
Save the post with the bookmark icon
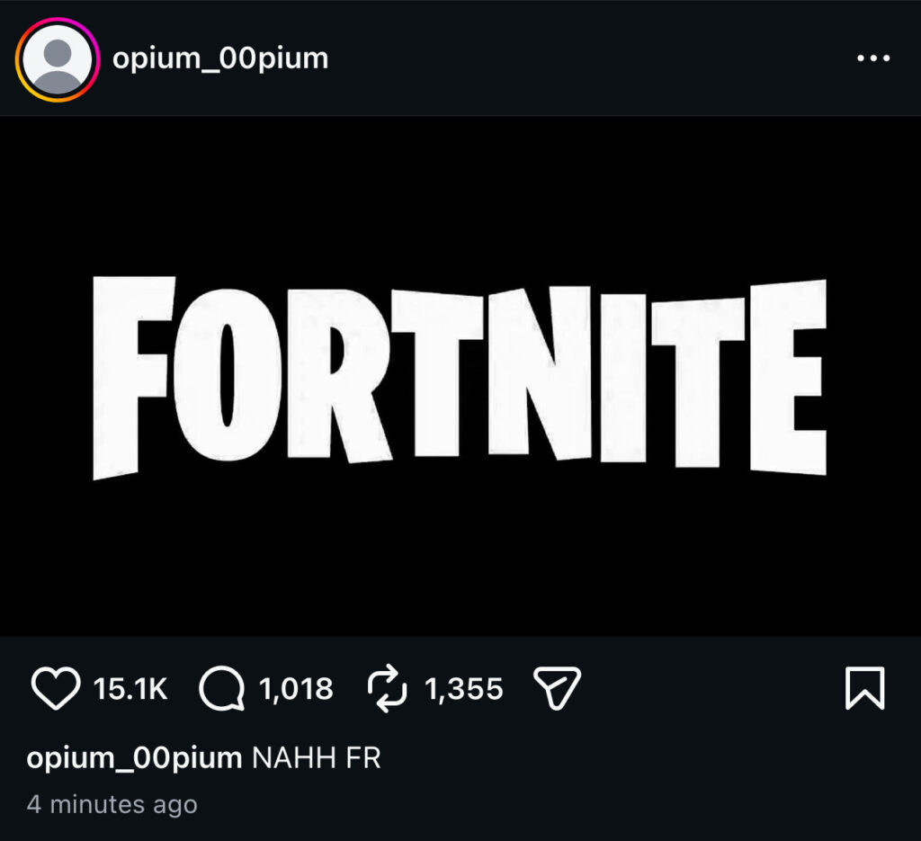(864, 689)
